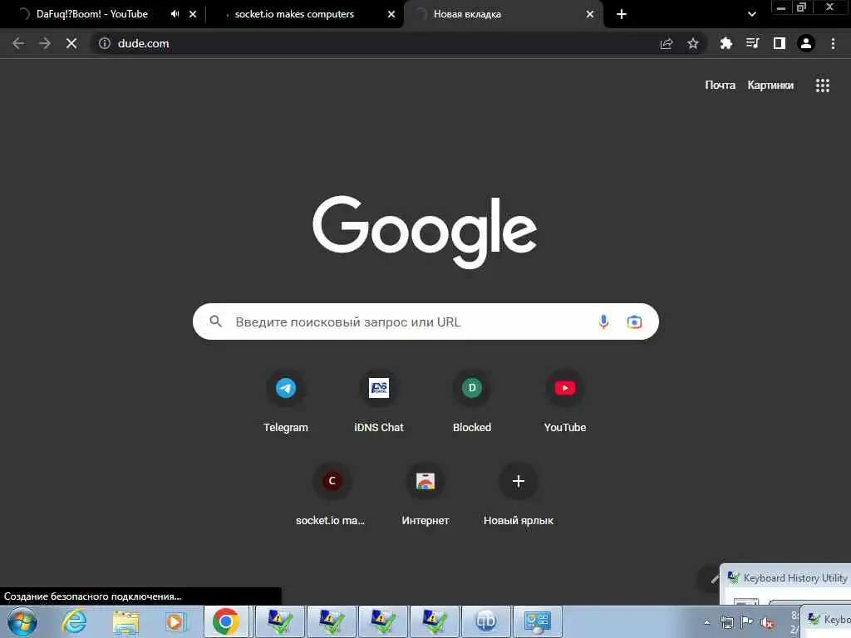The width and height of the screenshot is (851, 638).
Task: Open Windows Explorer from the taskbar
Action: pyautogui.click(x=126, y=621)
